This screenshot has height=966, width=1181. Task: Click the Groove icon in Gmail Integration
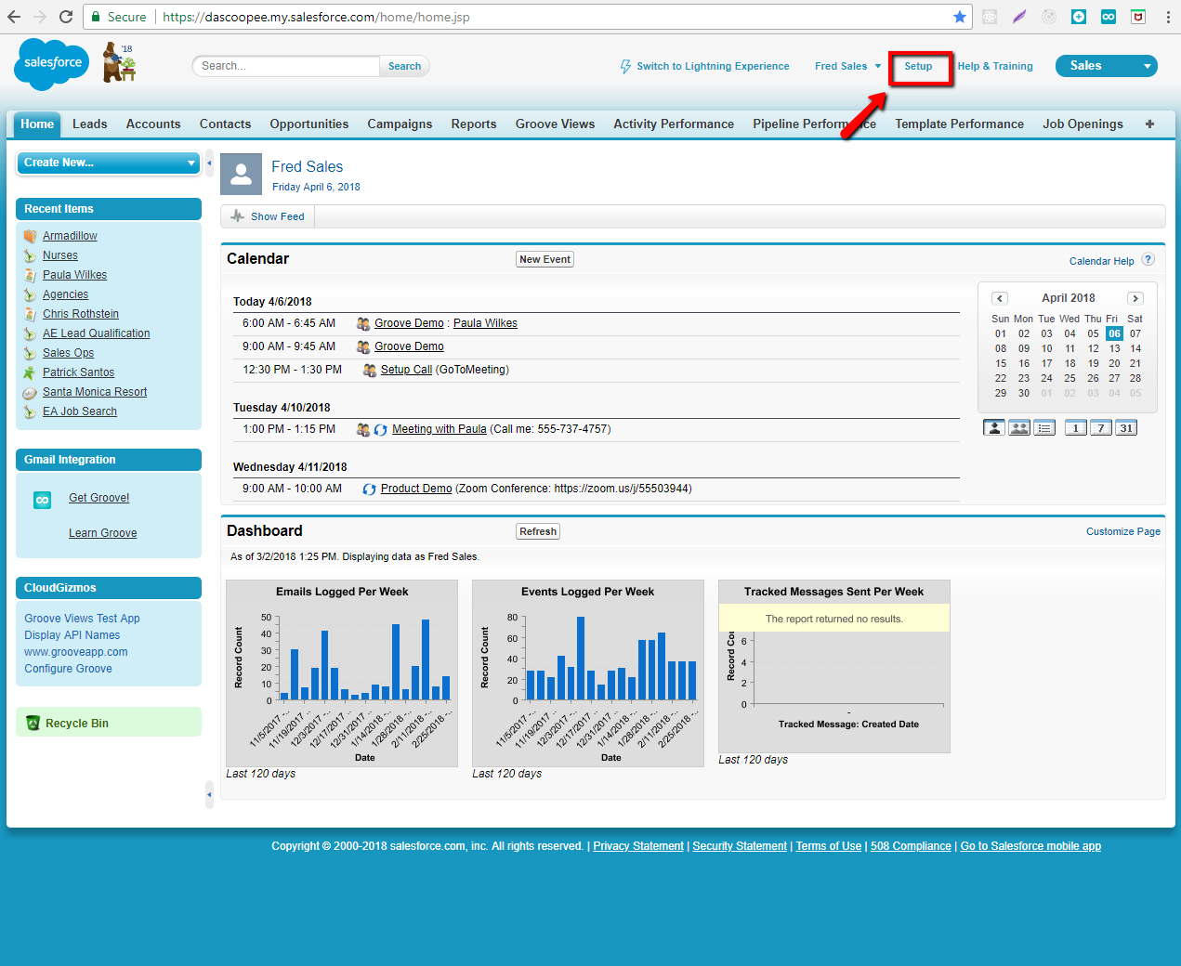click(42, 500)
